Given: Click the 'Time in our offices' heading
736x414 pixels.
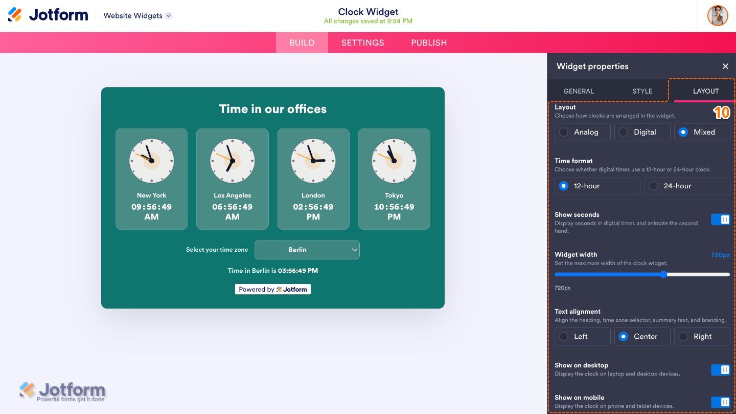Looking at the screenshot, I should [x=273, y=109].
